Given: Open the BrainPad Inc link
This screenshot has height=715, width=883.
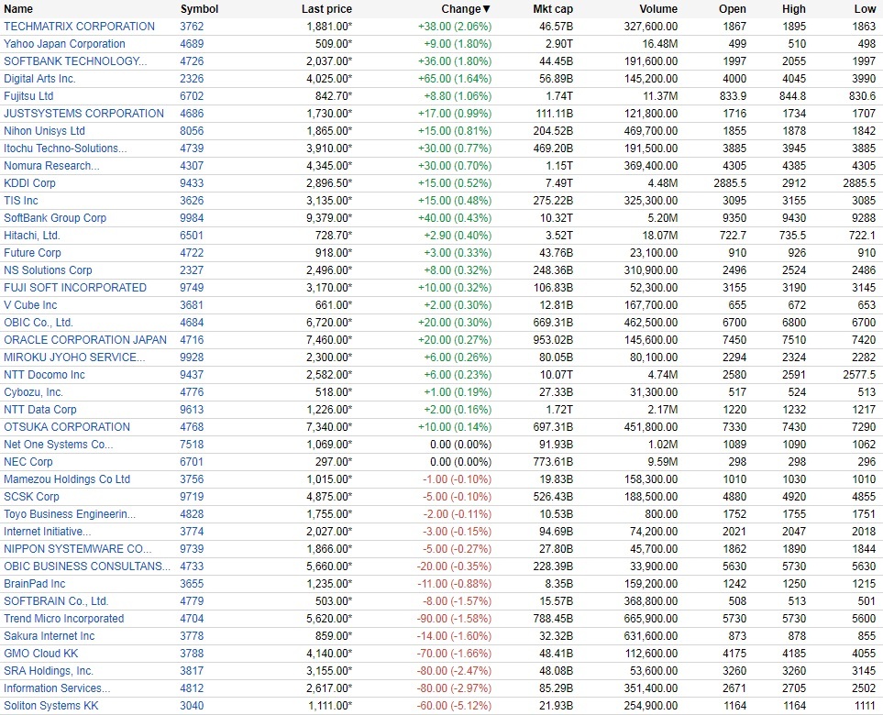Looking at the screenshot, I should pos(35,585).
